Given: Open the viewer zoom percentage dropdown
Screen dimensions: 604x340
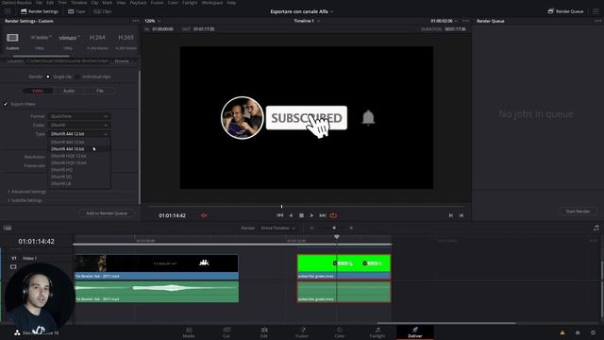Looking at the screenshot, I should tap(153, 21).
